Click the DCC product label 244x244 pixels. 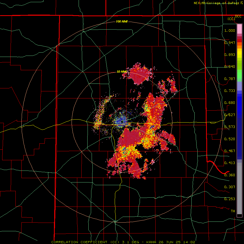[238, 16]
